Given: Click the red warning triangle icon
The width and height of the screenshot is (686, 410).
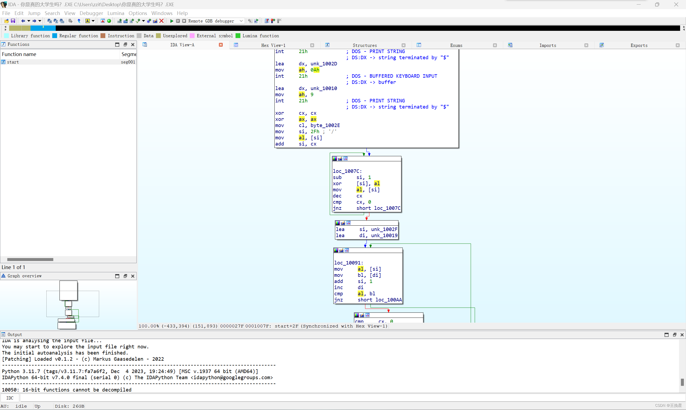Looking at the screenshot, I should [x=103, y=21].
